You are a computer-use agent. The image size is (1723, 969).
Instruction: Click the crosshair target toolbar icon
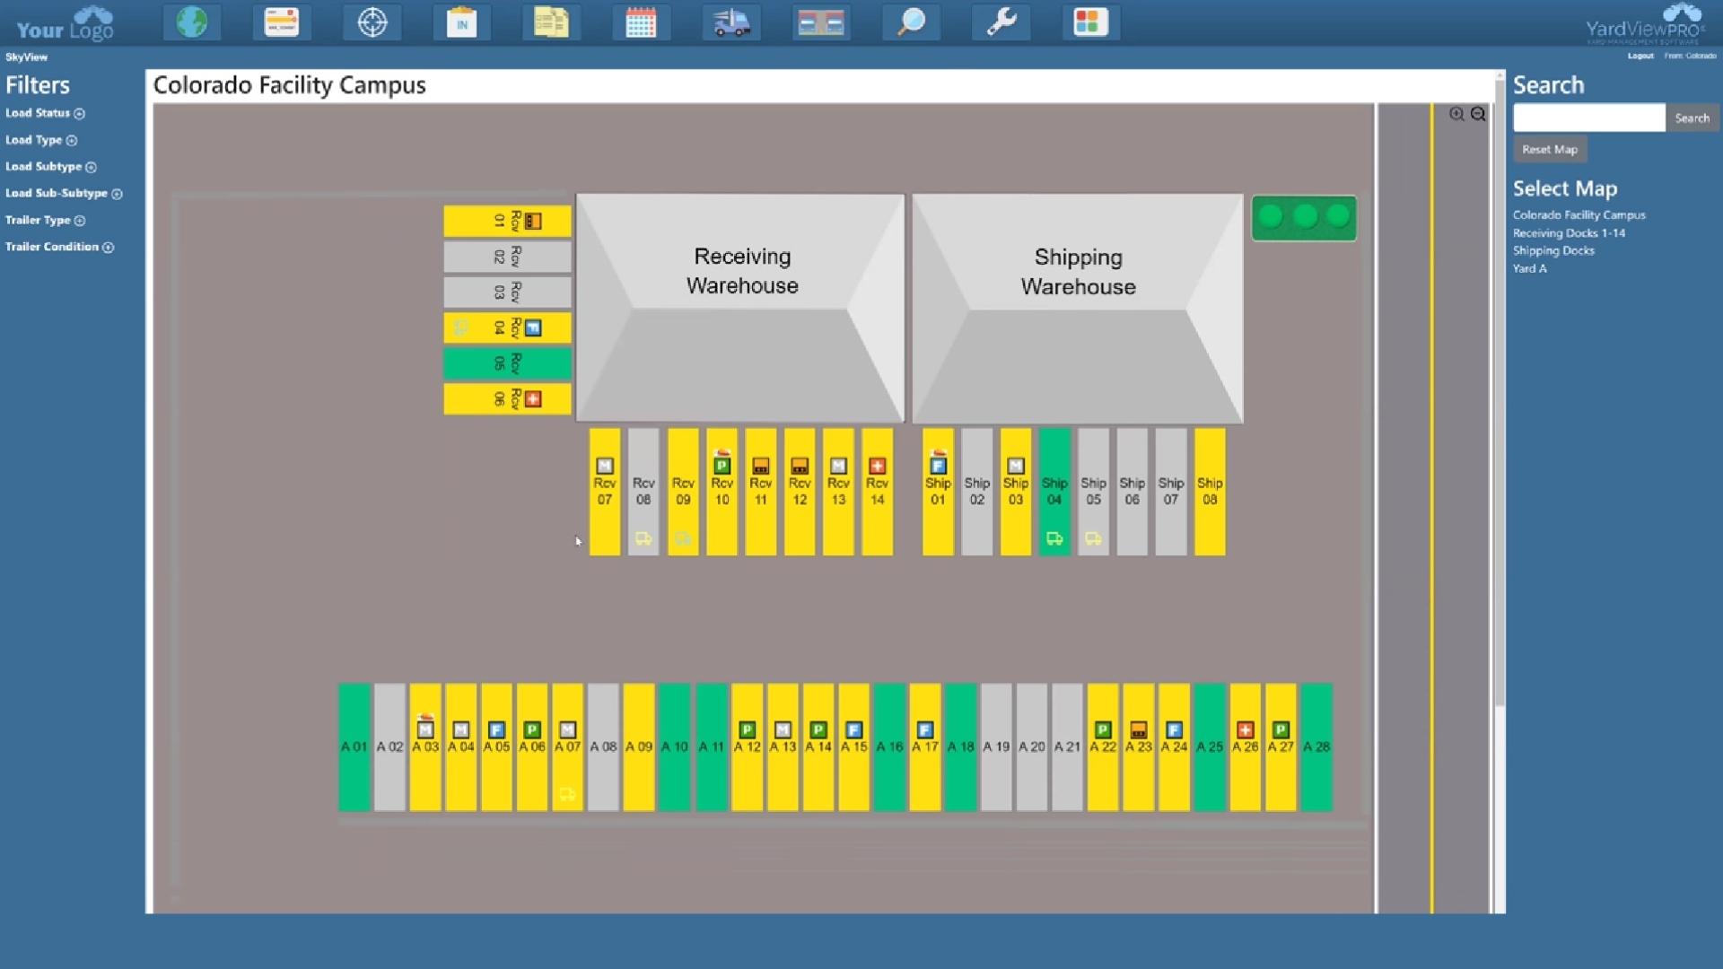pyautogui.click(x=372, y=22)
